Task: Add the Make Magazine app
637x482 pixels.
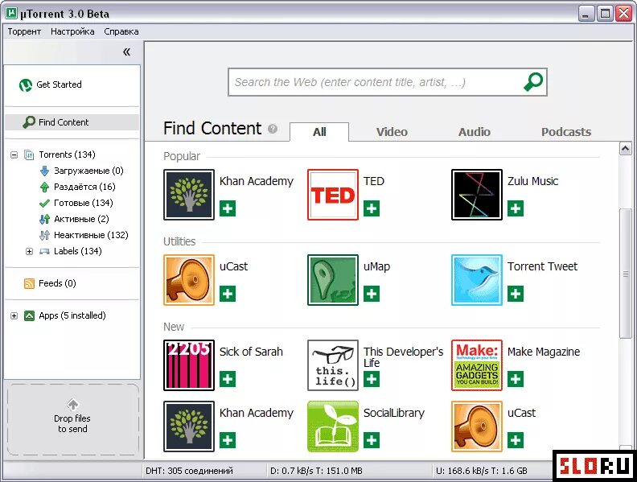Action: coord(515,379)
